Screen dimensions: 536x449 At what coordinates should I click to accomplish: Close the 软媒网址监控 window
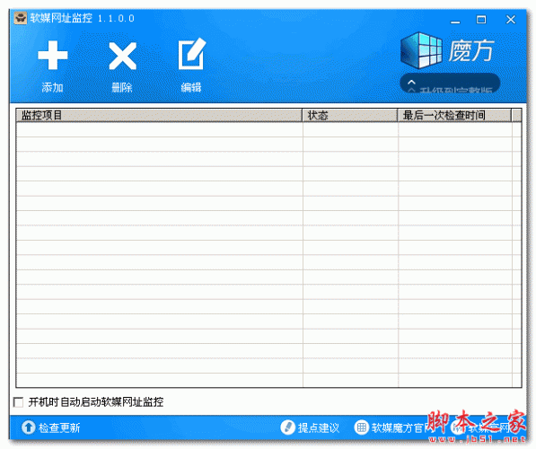point(511,20)
